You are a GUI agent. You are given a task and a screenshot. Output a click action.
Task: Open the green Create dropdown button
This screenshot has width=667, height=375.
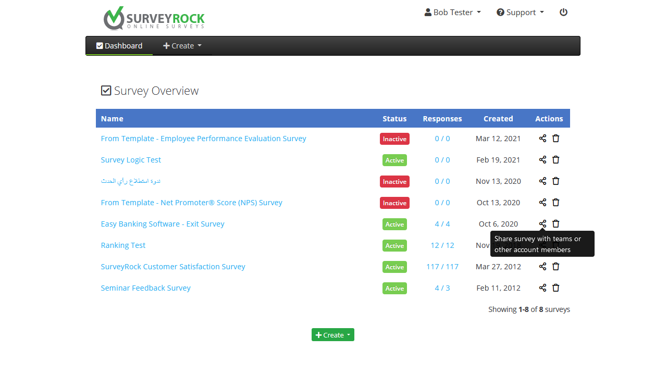[333, 335]
